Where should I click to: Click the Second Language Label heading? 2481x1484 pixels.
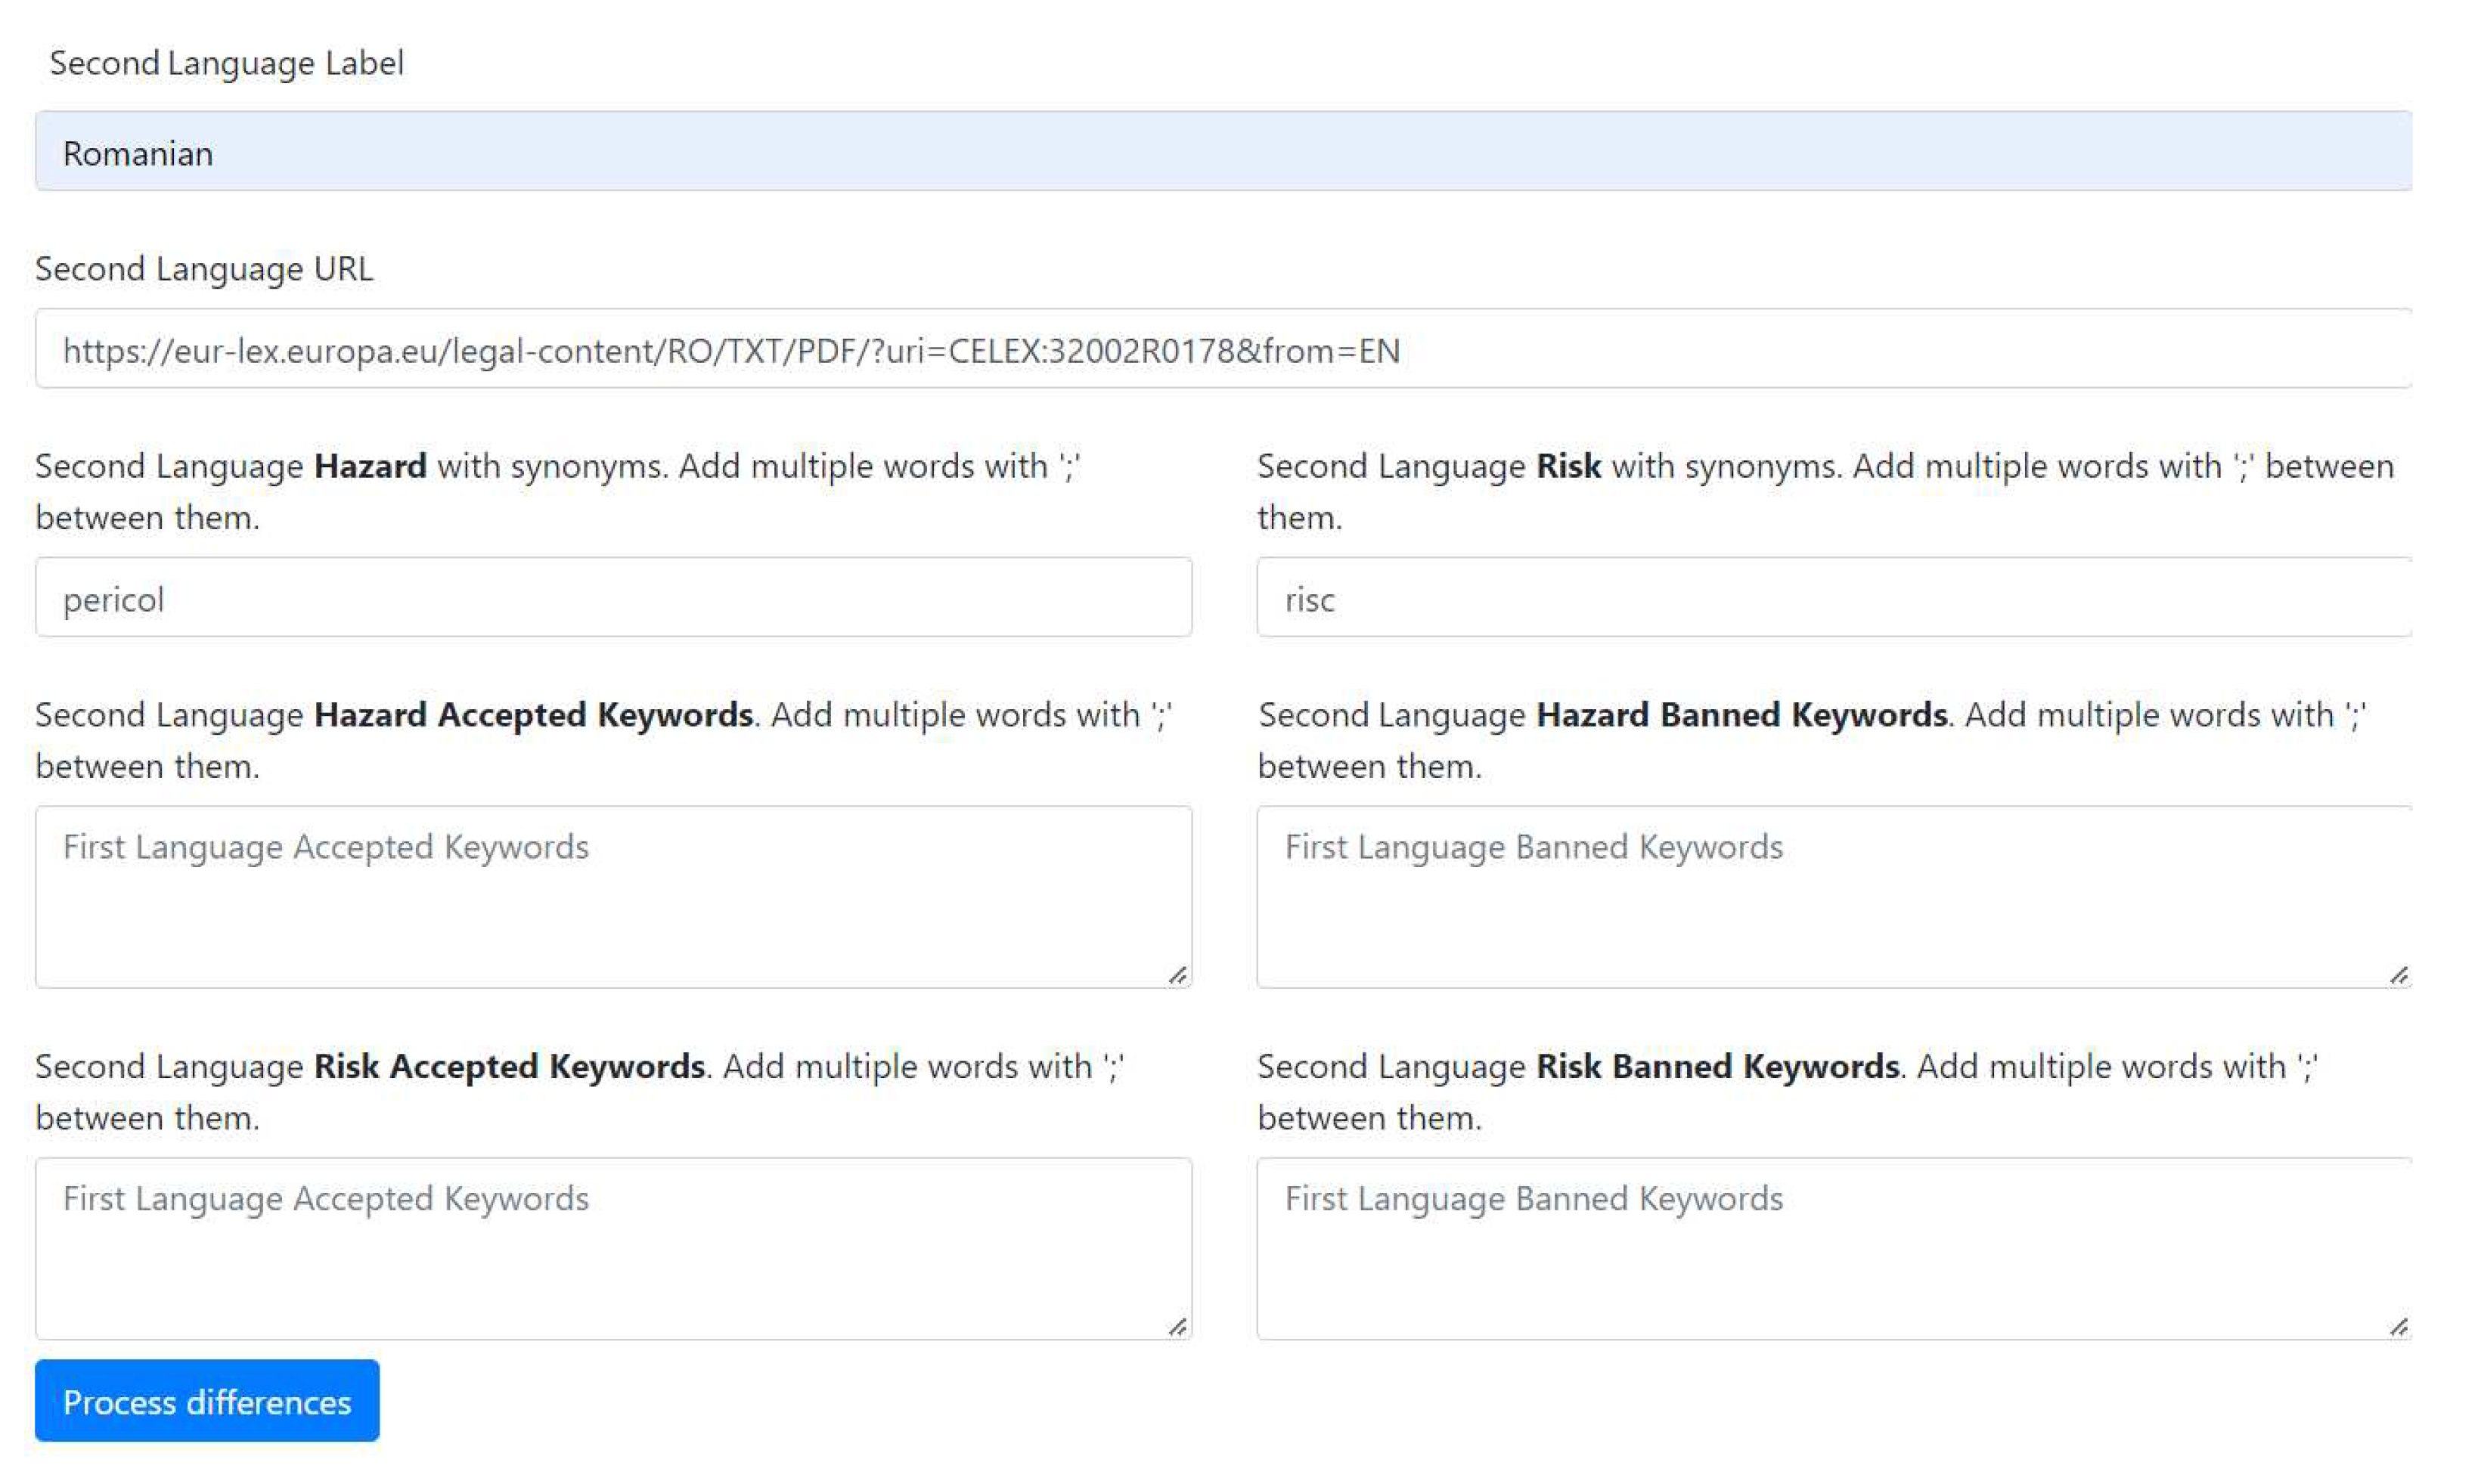pyautogui.click(x=227, y=62)
